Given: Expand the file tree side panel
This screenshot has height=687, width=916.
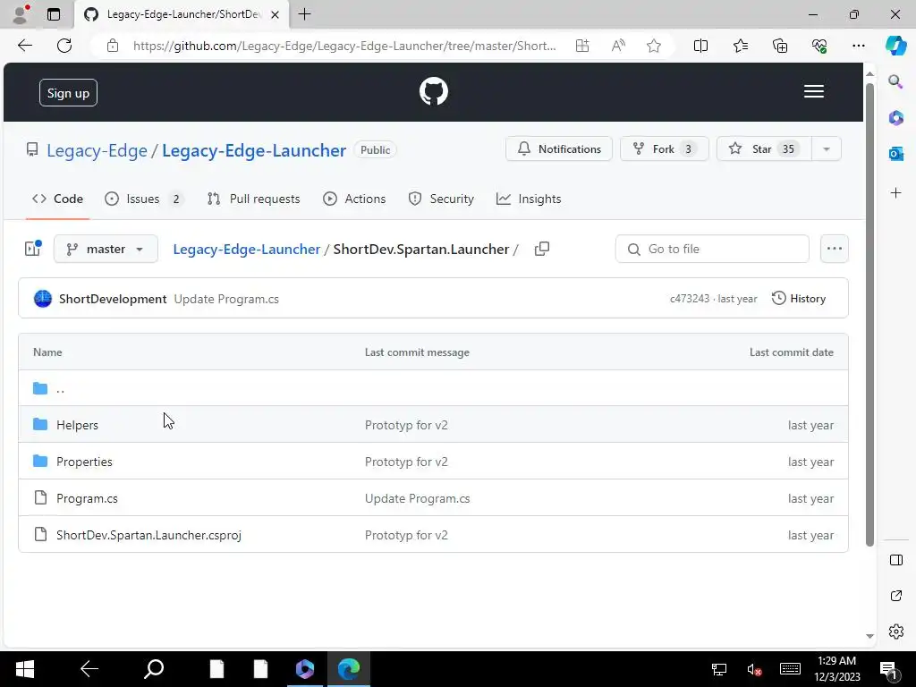Looking at the screenshot, I should click(33, 249).
